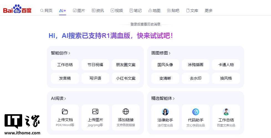Expand the 画图修图 section
Image resolution: width=271 pixels, height=138 pixels.
point(161,53)
